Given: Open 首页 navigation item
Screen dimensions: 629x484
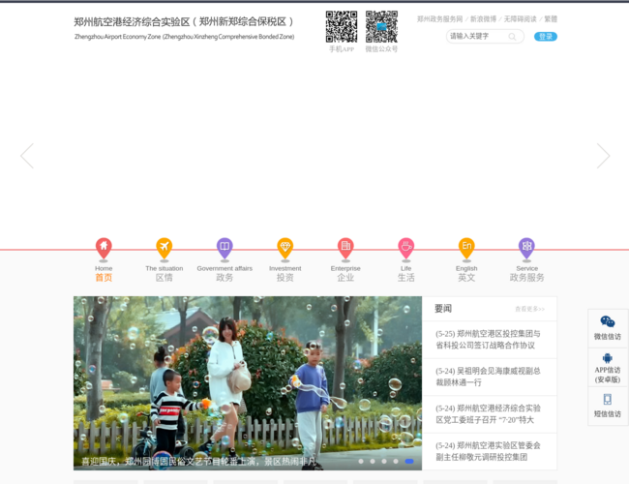Looking at the screenshot, I should point(104,277).
